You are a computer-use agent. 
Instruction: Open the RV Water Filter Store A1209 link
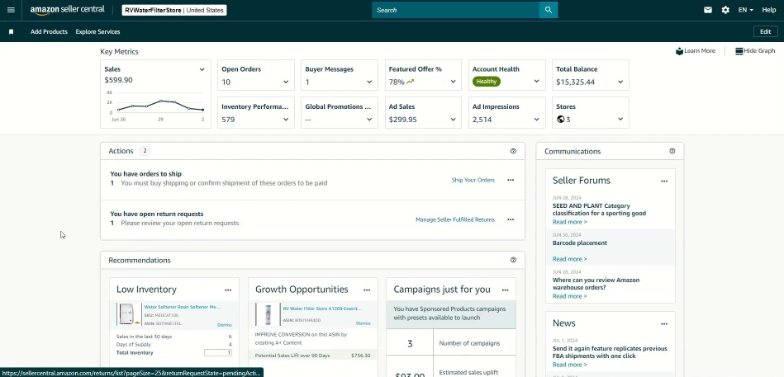[x=322, y=309]
